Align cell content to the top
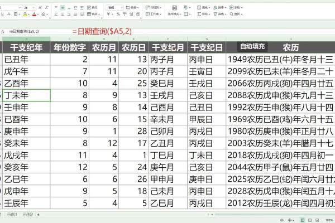 pos(56,8)
